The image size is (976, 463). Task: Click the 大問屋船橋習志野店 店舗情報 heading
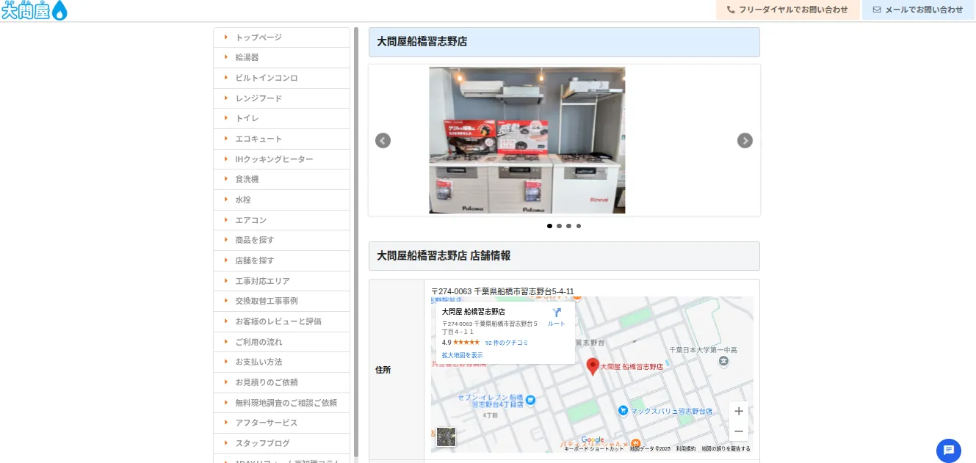coord(444,256)
